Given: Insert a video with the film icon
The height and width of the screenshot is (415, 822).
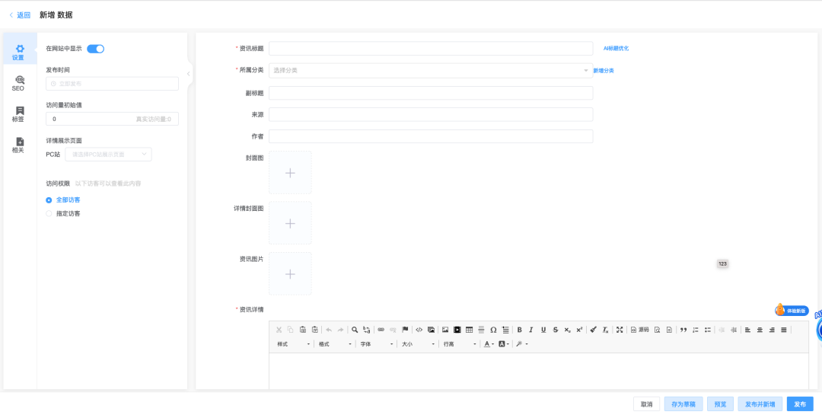Looking at the screenshot, I should coord(457,330).
